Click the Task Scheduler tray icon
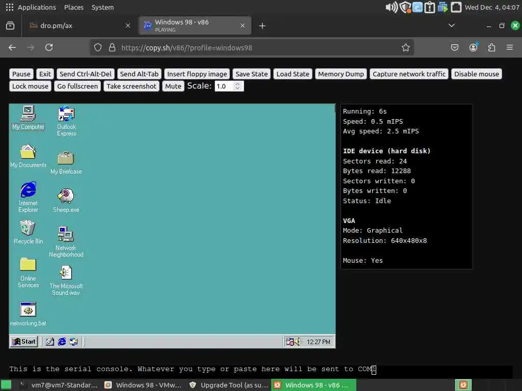 (290, 342)
